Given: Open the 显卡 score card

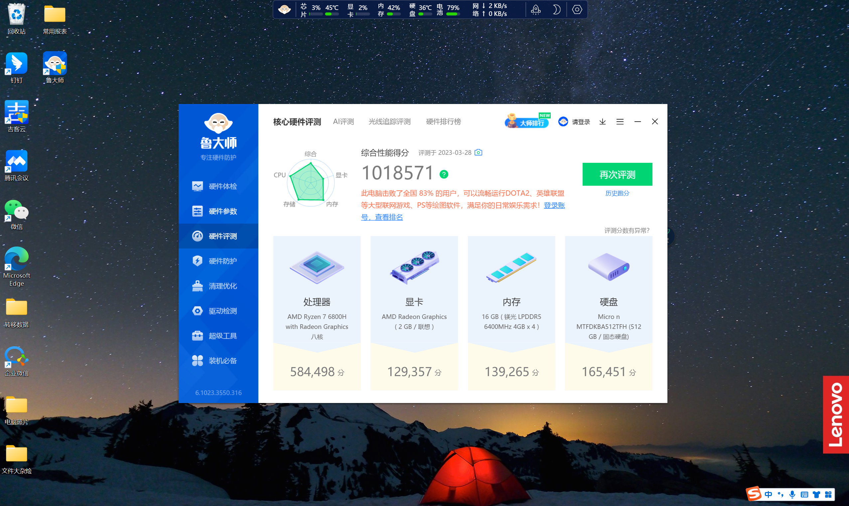Looking at the screenshot, I should click(x=414, y=313).
